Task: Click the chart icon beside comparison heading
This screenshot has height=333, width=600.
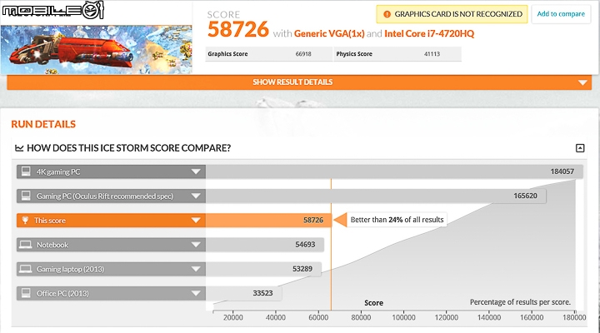Action: click(x=19, y=148)
